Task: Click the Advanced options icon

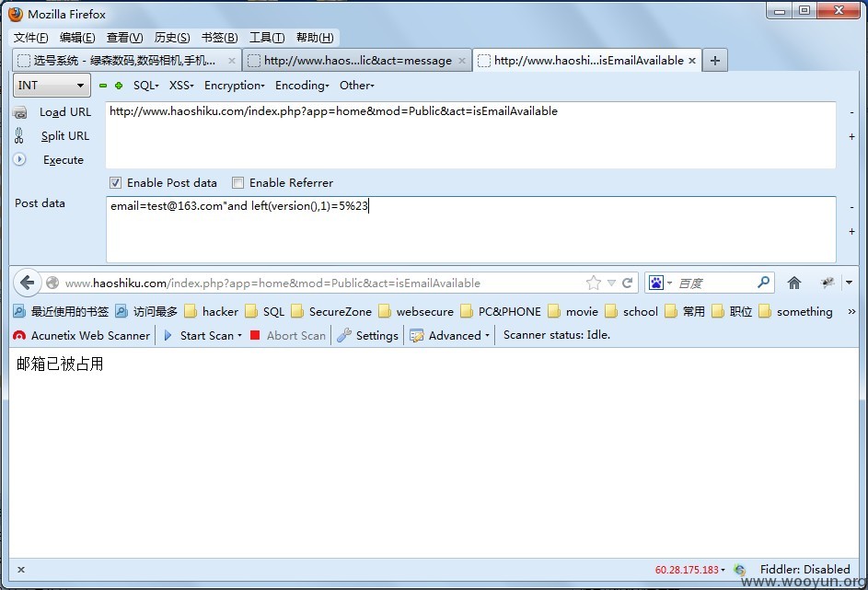Action: point(416,335)
